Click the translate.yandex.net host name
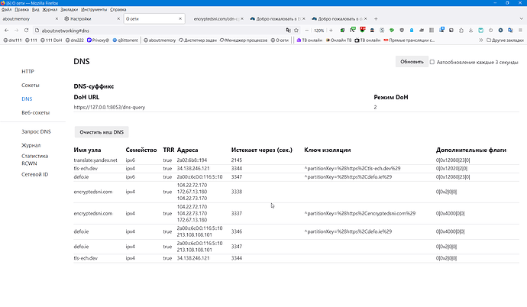527x307 pixels. point(95,160)
